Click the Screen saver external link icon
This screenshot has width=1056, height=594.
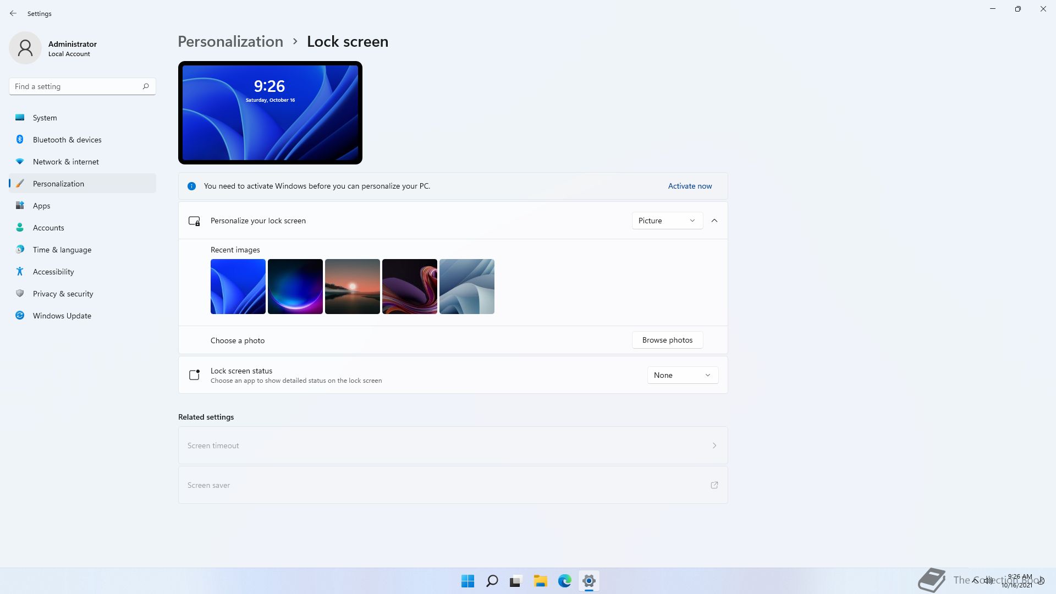(714, 485)
